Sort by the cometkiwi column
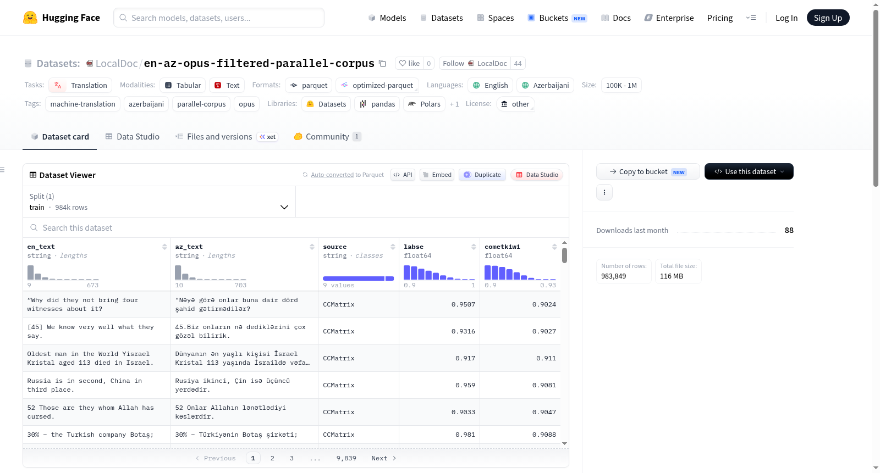 554,247
